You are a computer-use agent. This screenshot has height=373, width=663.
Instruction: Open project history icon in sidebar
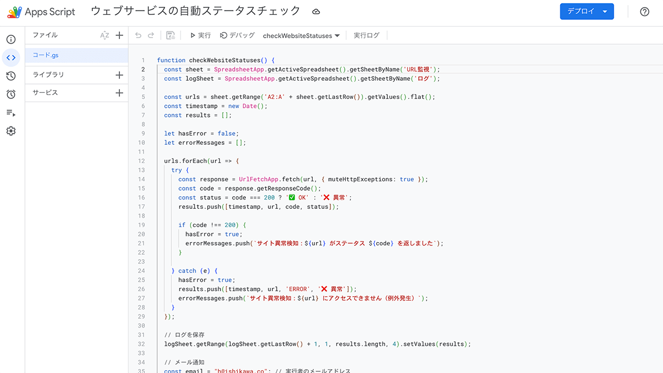click(11, 76)
